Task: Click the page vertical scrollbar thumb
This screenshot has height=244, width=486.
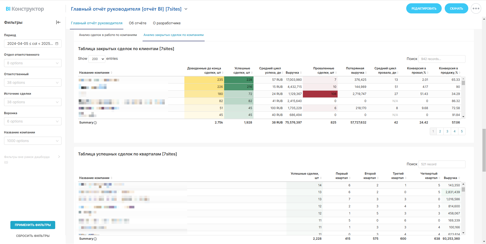Action: [x=484, y=149]
